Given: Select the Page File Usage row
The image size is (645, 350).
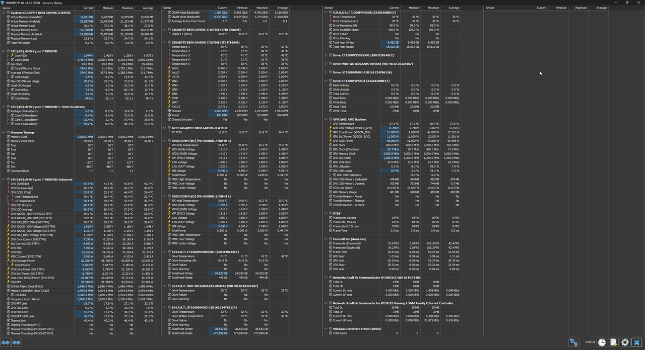Looking at the screenshot, I should click(x=79, y=43).
